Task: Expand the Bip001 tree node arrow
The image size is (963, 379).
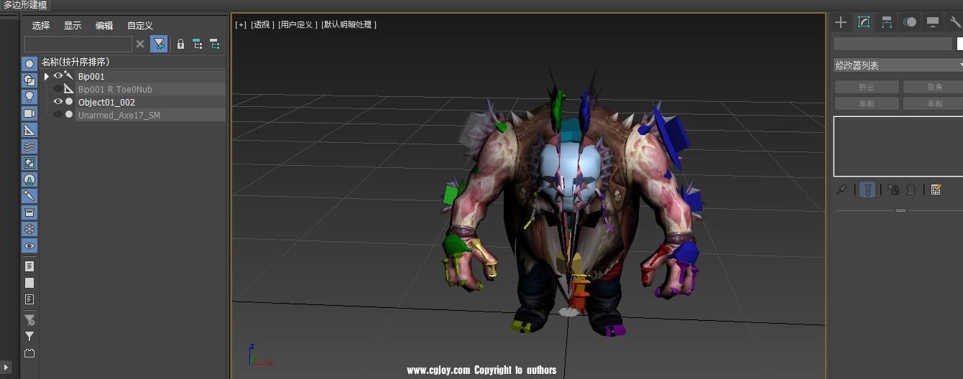Action: [x=47, y=76]
